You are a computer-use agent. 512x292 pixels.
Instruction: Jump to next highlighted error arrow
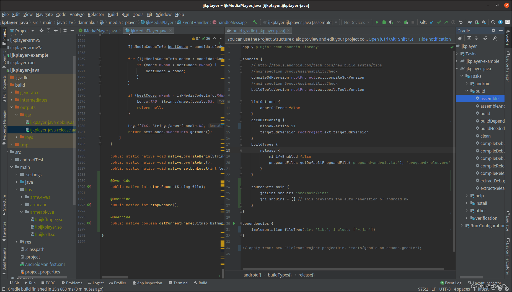(221, 38)
